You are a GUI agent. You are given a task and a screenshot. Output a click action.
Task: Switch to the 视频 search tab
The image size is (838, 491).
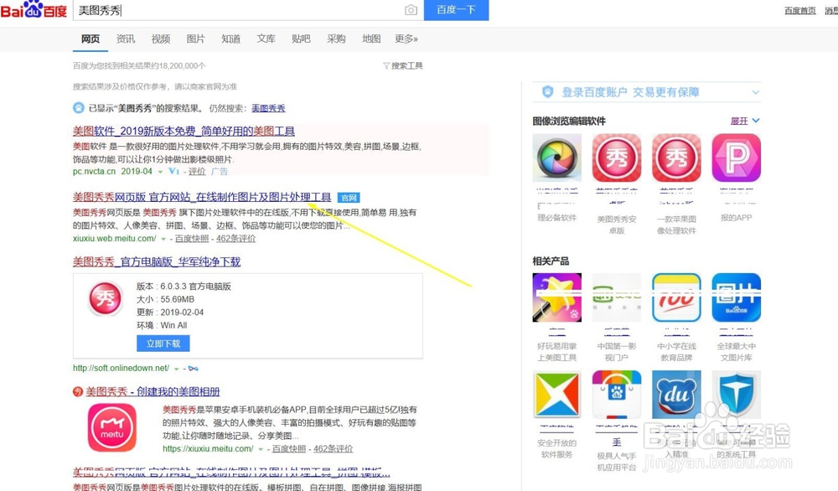point(160,38)
